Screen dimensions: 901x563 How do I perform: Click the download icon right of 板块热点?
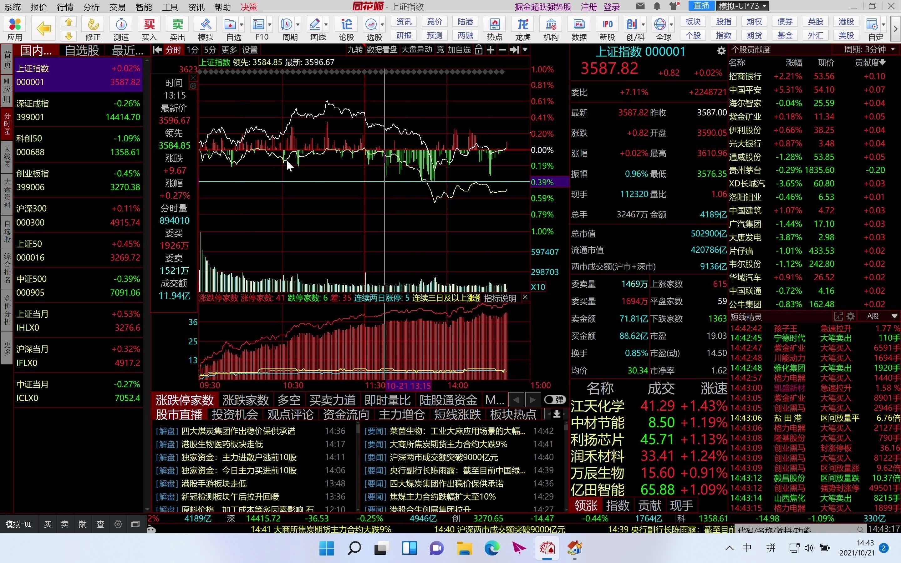tap(557, 414)
